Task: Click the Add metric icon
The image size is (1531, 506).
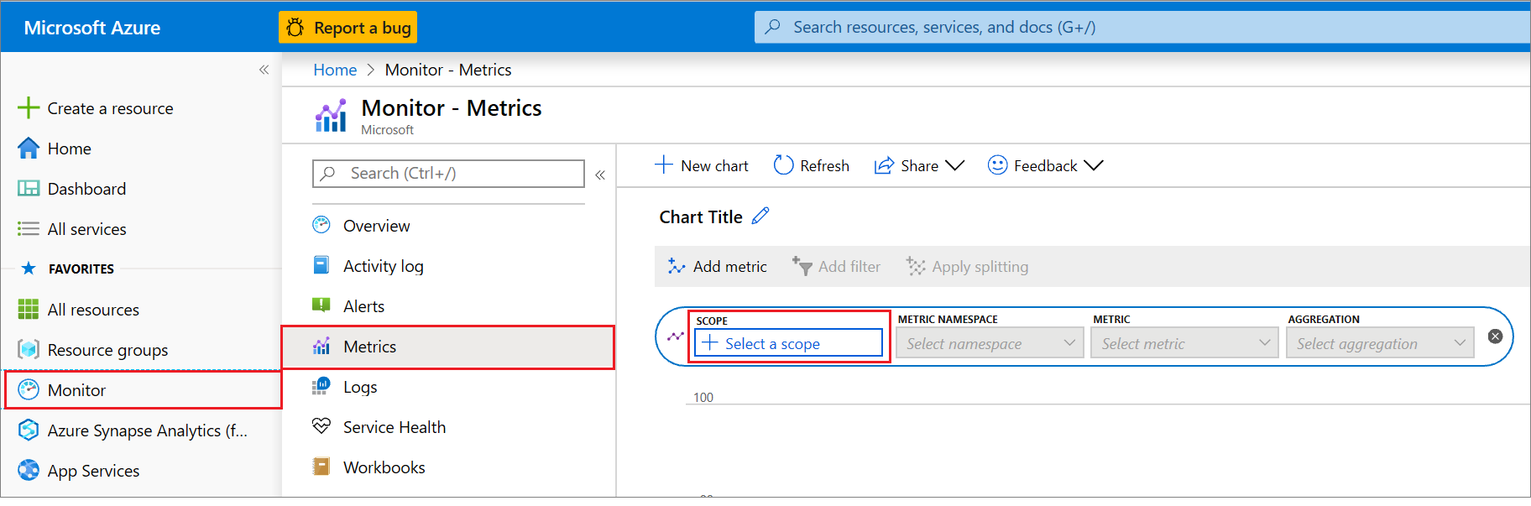Action: pos(676,267)
